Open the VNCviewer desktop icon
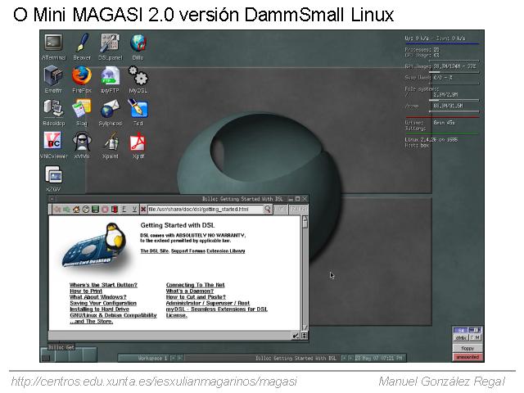The image size is (524, 393). click(53, 142)
